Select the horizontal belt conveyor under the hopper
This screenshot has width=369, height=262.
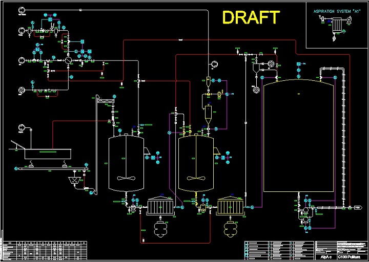53,168
